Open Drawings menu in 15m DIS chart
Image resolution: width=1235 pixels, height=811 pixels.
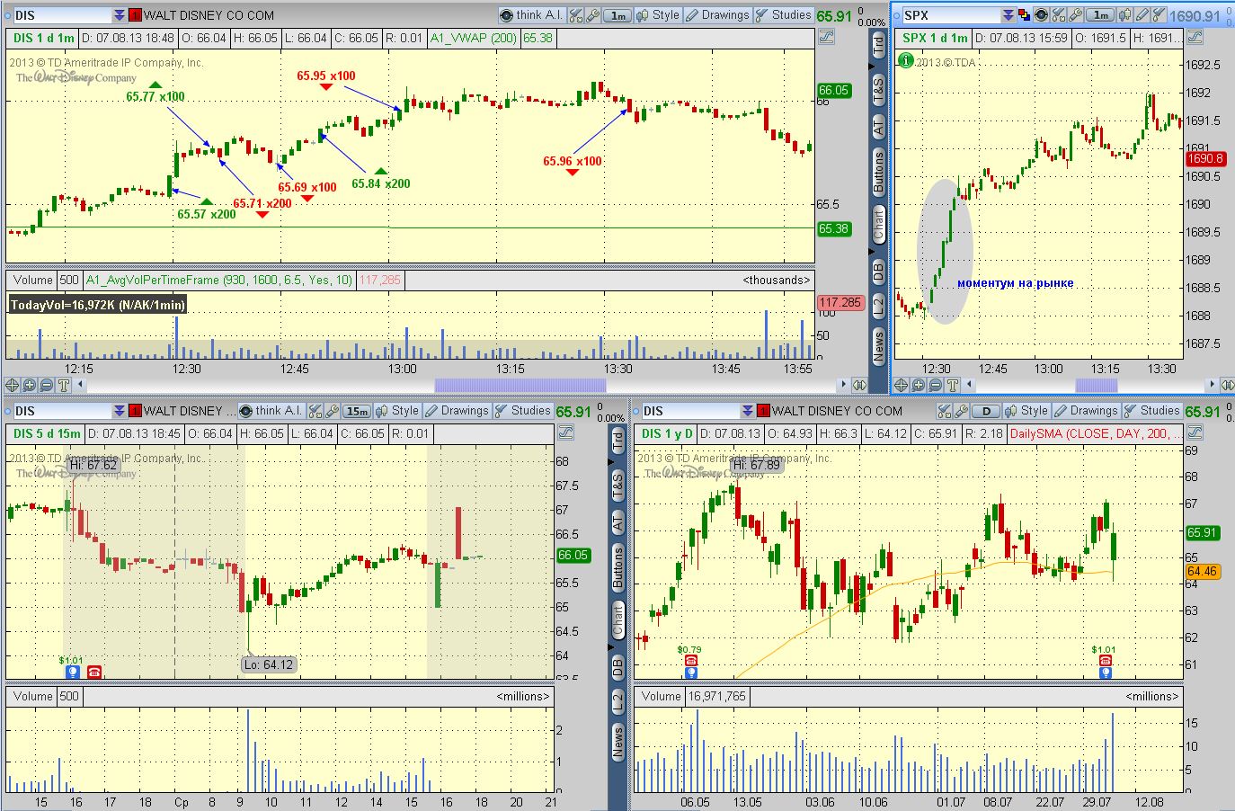457,411
